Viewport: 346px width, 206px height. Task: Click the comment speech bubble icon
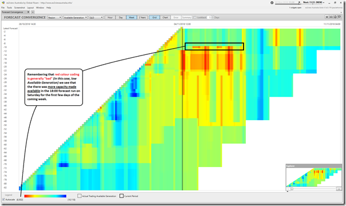(x=339, y=17)
